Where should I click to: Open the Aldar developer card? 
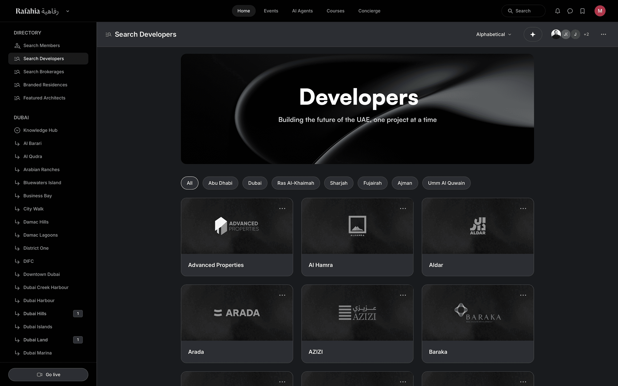tap(478, 237)
